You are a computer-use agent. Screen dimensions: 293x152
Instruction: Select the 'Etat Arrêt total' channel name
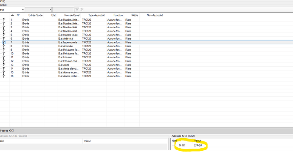(x=66, y=38)
